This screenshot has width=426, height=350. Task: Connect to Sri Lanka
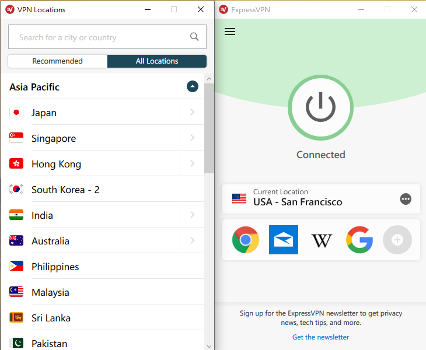pos(106,318)
